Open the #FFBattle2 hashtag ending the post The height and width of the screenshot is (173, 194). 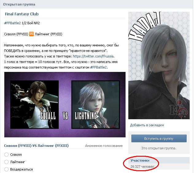pos(98,67)
